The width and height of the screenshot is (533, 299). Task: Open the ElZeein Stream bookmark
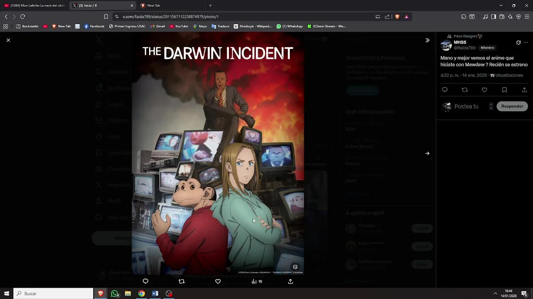tap(326, 26)
